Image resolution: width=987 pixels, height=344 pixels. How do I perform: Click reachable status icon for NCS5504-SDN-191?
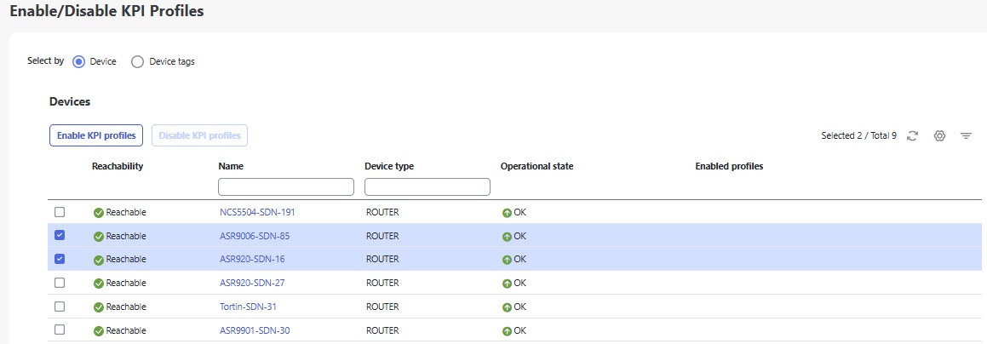pyautogui.click(x=98, y=213)
